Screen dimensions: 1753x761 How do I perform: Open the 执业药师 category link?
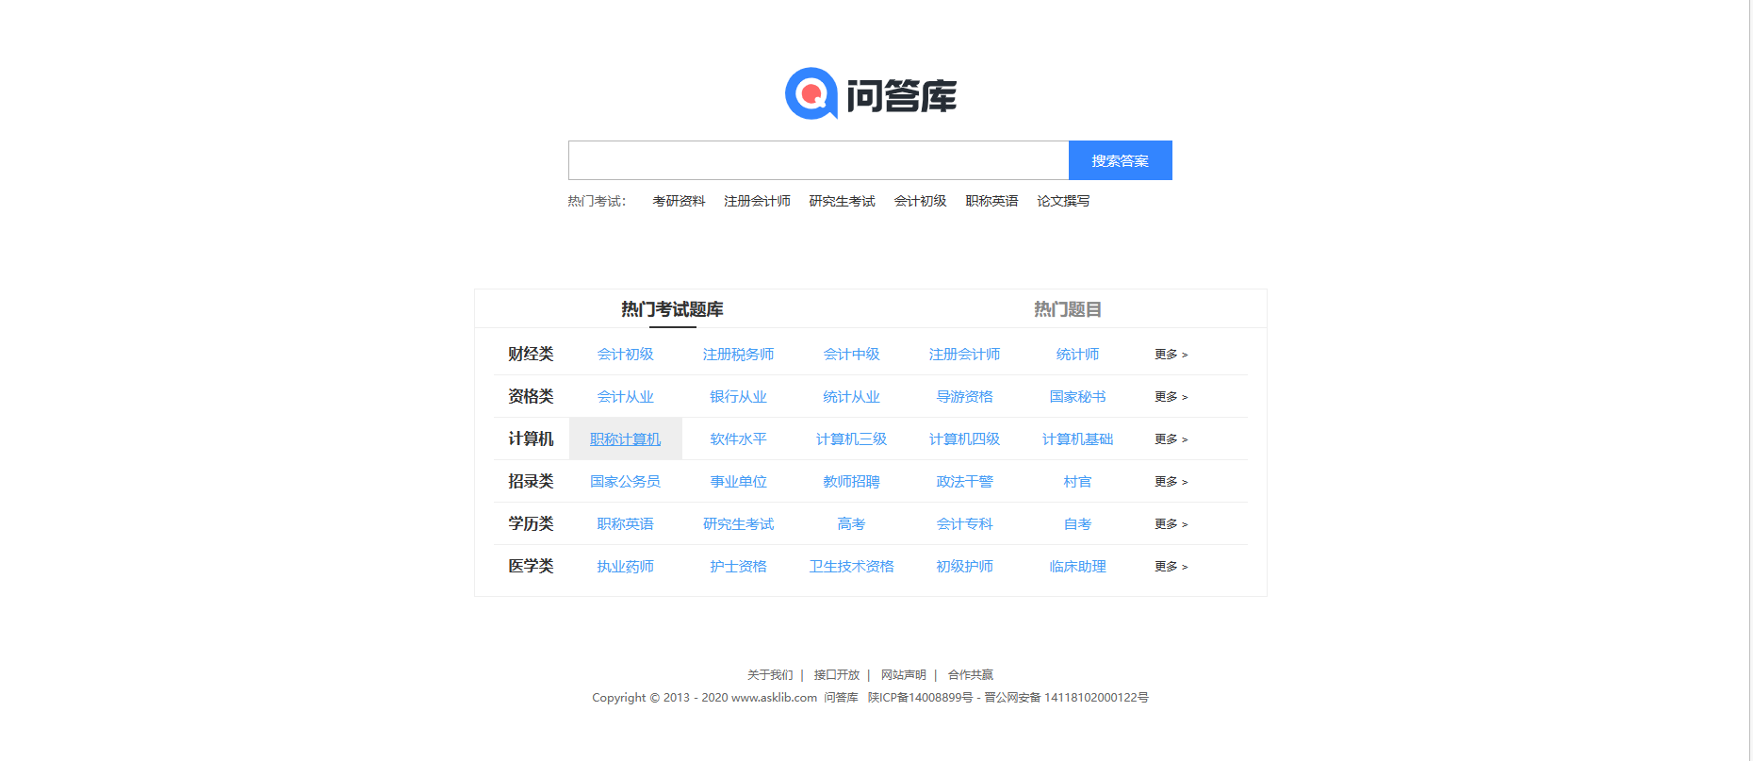pyautogui.click(x=625, y=567)
